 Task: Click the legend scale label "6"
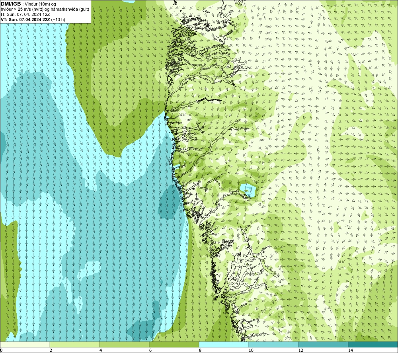click(x=150, y=351)
